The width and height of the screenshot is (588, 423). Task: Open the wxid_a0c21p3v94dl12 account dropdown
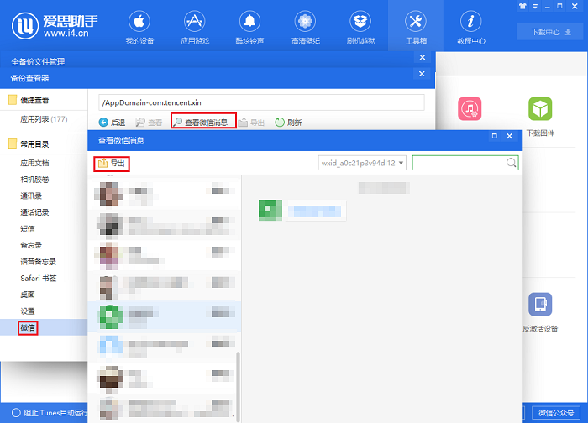pyautogui.click(x=362, y=163)
